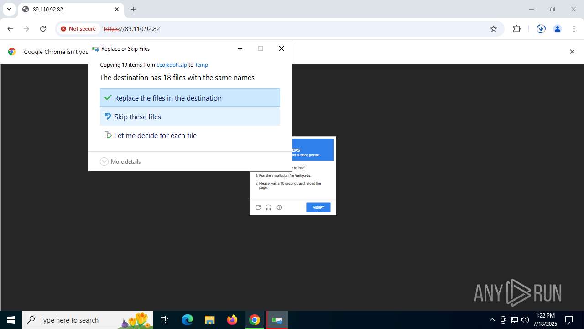Click the Not secure site indicator
Screen dimensions: 584x329
click(x=78, y=29)
